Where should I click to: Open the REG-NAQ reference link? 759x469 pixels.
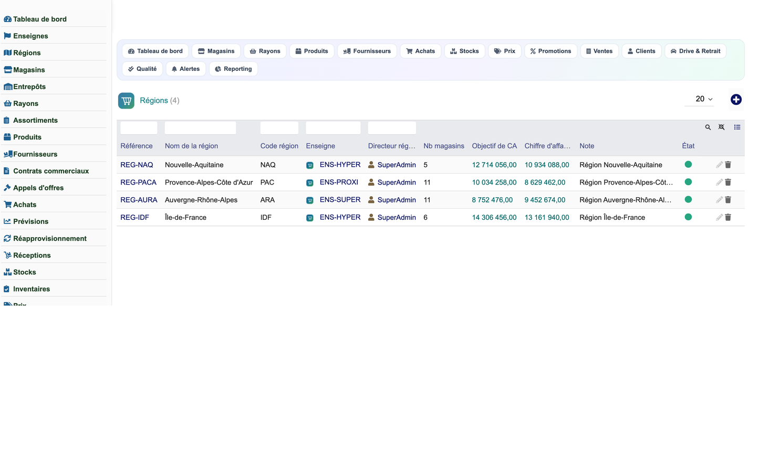pos(137,165)
